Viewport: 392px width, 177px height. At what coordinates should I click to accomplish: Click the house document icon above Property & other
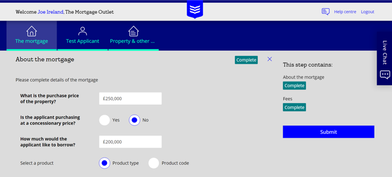133,31
